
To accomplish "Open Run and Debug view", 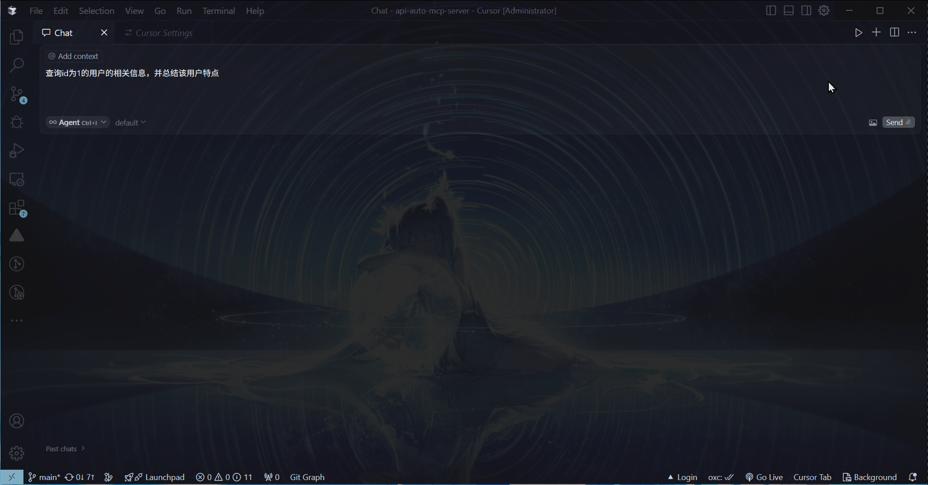I will tap(17, 151).
